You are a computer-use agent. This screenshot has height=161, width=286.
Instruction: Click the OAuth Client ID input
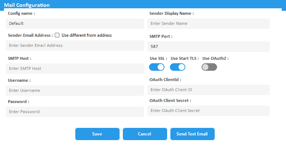[x=208, y=90]
